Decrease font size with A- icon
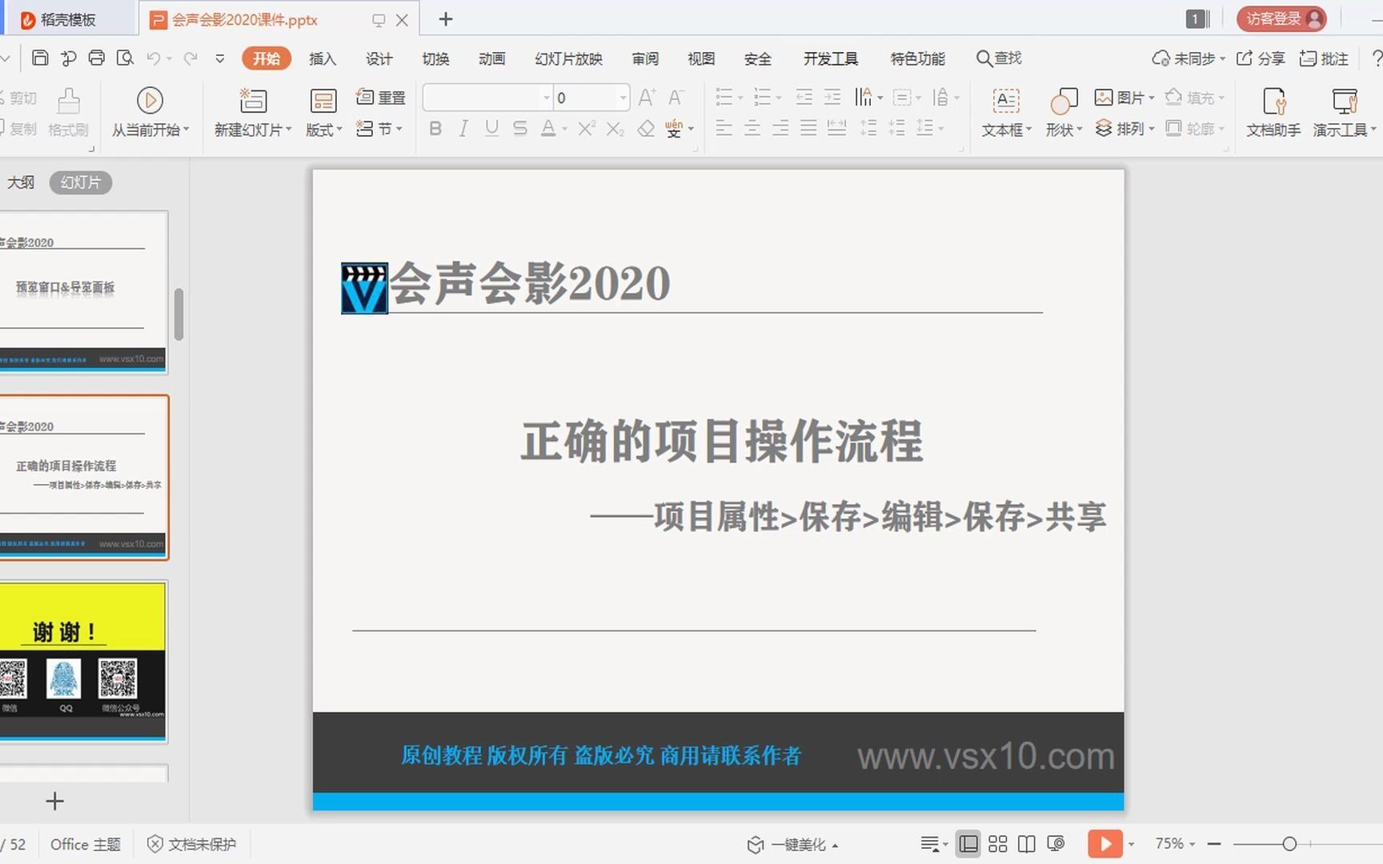The width and height of the screenshot is (1383, 864). (x=676, y=98)
